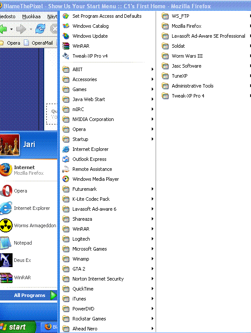Screen dimensions: 251x333
Task: Expand NVIDIA Corporation folder
Action: pyautogui.click(x=108, y=119)
